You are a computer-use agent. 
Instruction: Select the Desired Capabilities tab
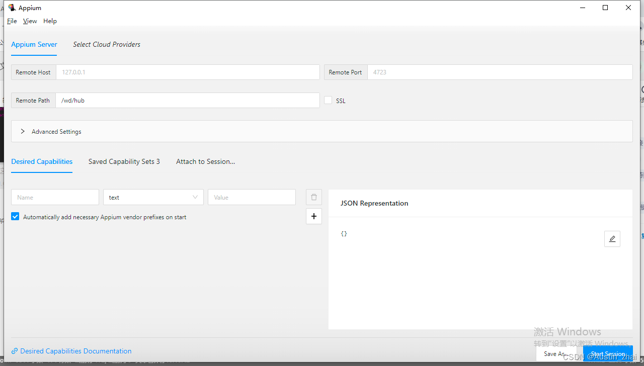pyautogui.click(x=42, y=161)
